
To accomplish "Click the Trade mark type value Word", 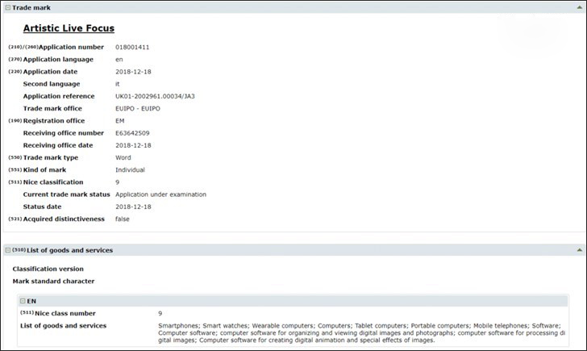I will [123, 157].
